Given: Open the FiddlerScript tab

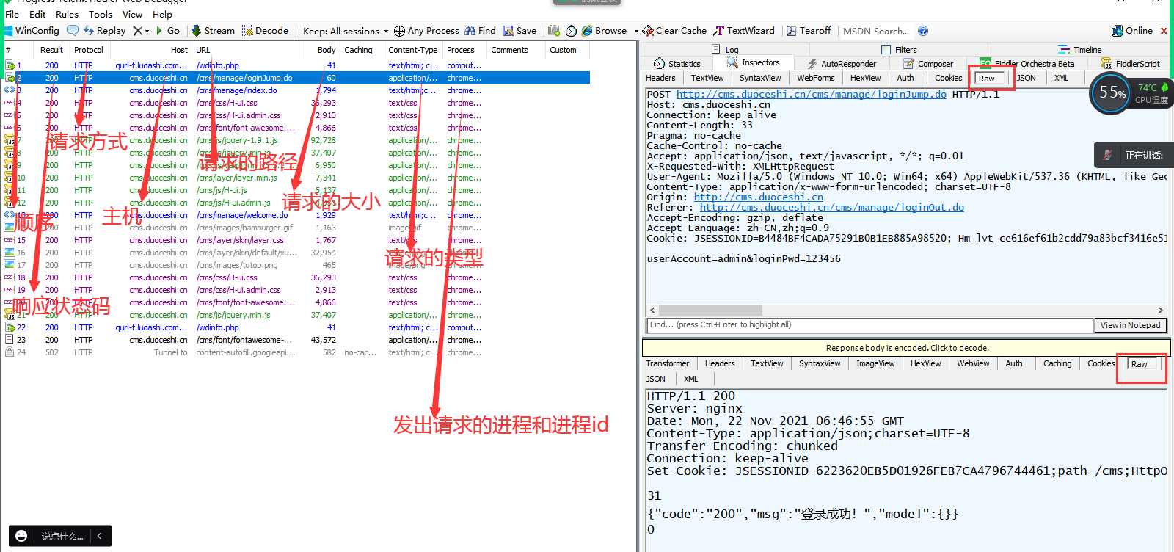Looking at the screenshot, I should point(1131,64).
